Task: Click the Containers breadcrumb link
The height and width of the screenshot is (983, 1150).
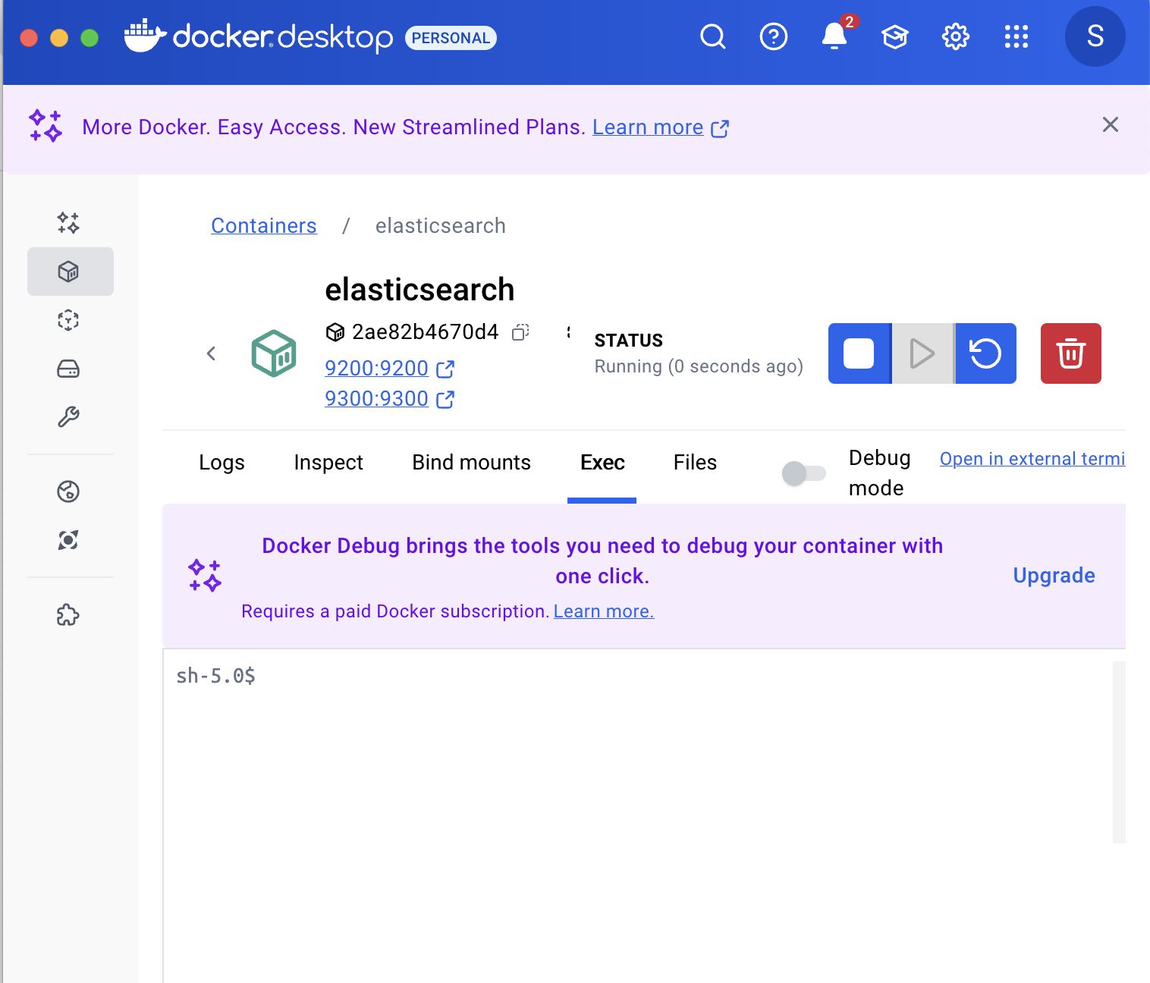Action: pyautogui.click(x=263, y=226)
